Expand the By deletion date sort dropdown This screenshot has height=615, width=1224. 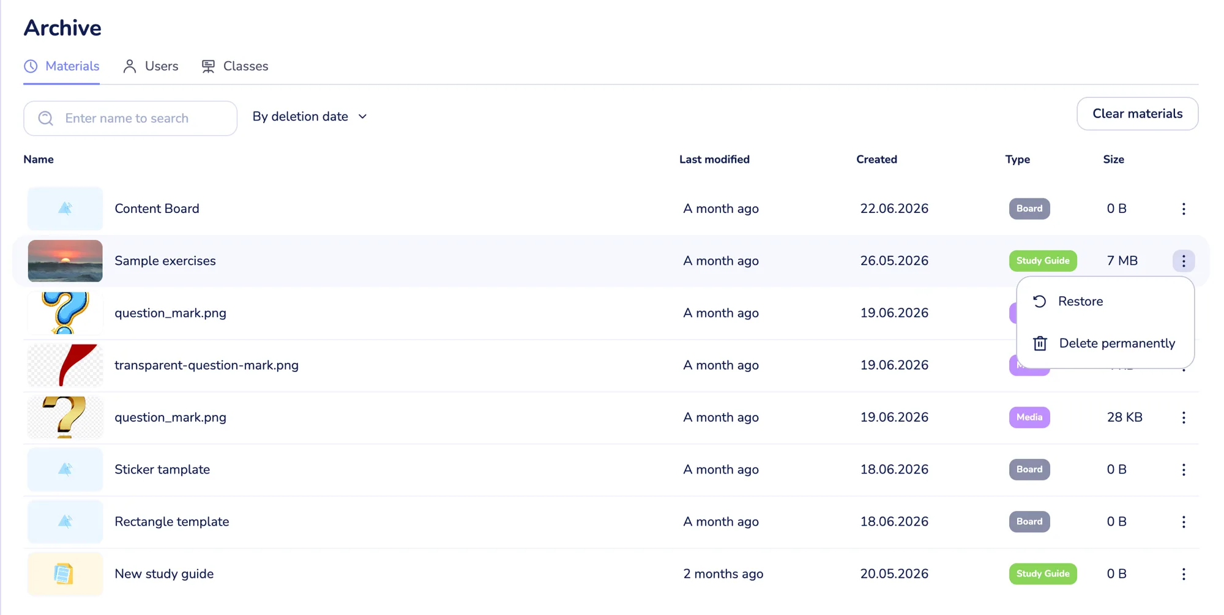tap(310, 116)
